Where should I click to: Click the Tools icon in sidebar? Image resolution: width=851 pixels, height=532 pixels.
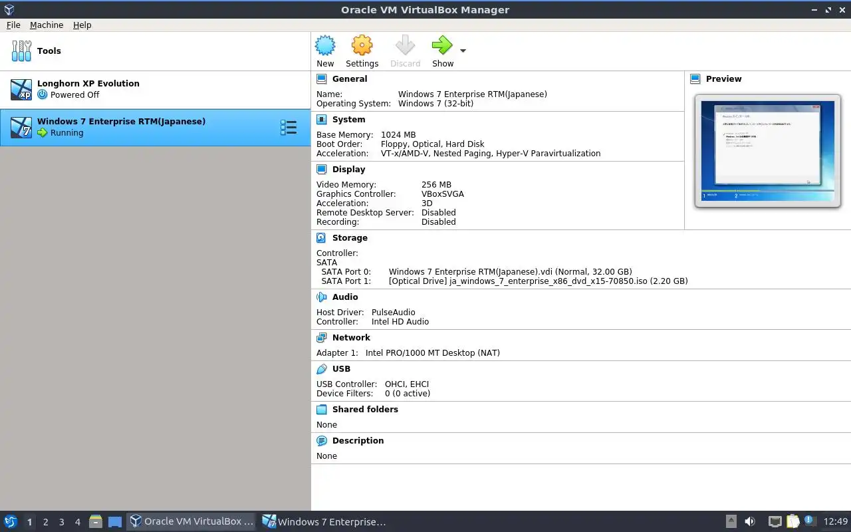[x=21, y=51]
